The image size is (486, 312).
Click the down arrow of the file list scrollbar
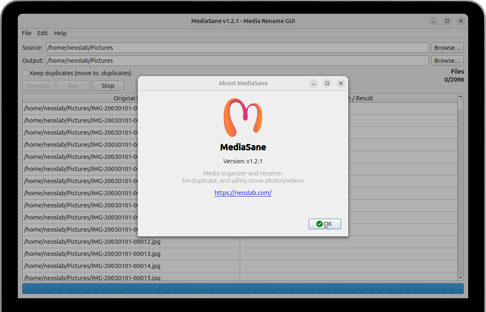point(460,278)
